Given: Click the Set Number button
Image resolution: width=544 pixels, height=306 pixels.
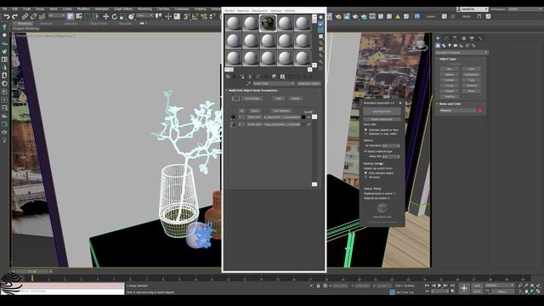Looking at the screenshot, I should [x=252, y=99].
